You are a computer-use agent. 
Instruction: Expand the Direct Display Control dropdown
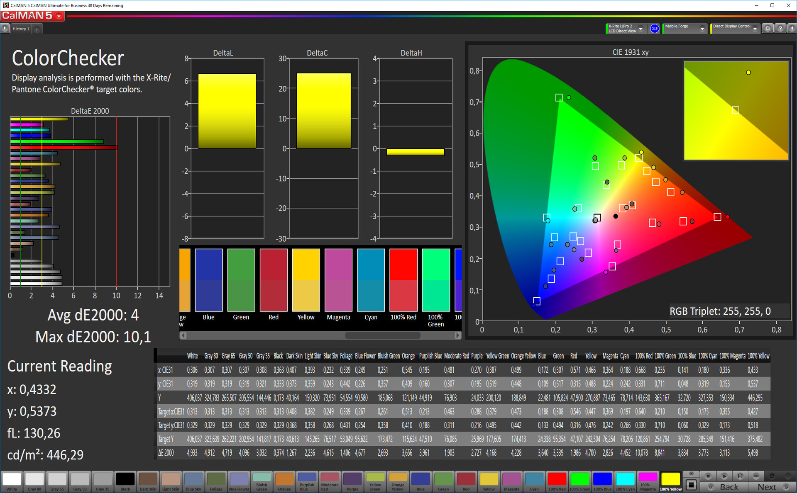pyautogui.click(x=755, y=29)
